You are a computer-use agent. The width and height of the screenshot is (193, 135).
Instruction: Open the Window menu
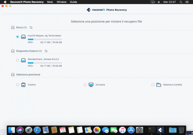coord(61,2)
